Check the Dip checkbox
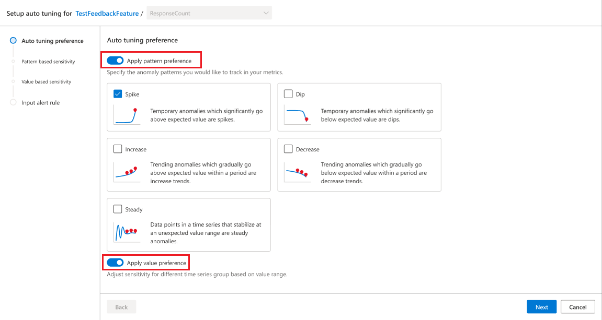The height and width of the screenshot is (320, 602). click(288, 94)
